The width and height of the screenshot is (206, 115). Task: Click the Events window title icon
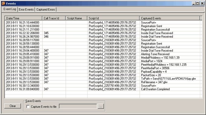tap(3, 3)
